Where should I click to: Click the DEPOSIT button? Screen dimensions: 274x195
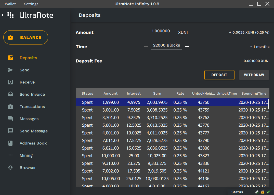click(219, 75)
